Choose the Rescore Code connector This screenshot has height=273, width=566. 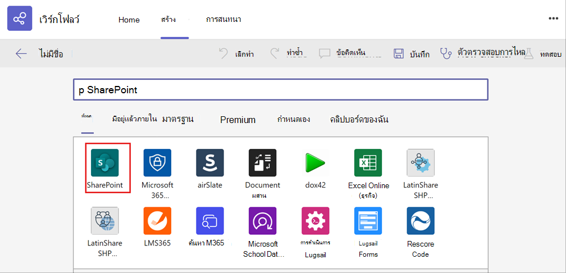(x=421, y=221)
